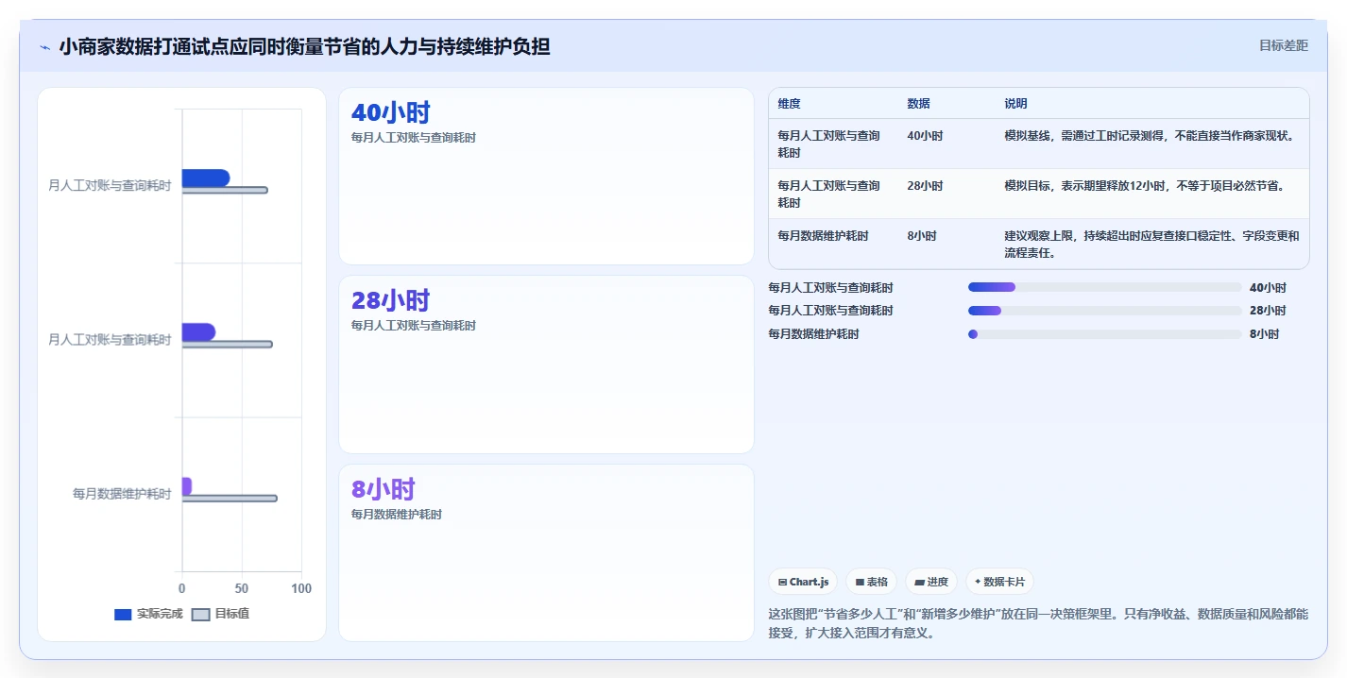
Task: Click the lightning icon beside the page title
Action: [45, 46]
